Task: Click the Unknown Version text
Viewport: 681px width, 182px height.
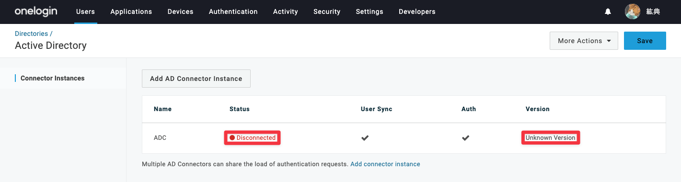Action: pos(550,138)
